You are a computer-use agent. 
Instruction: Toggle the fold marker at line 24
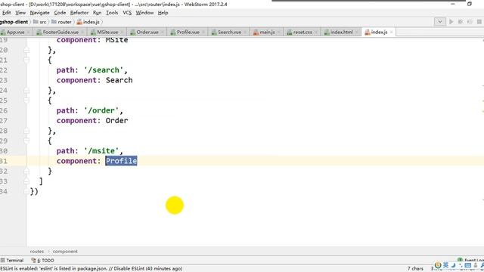coord(26,91)
